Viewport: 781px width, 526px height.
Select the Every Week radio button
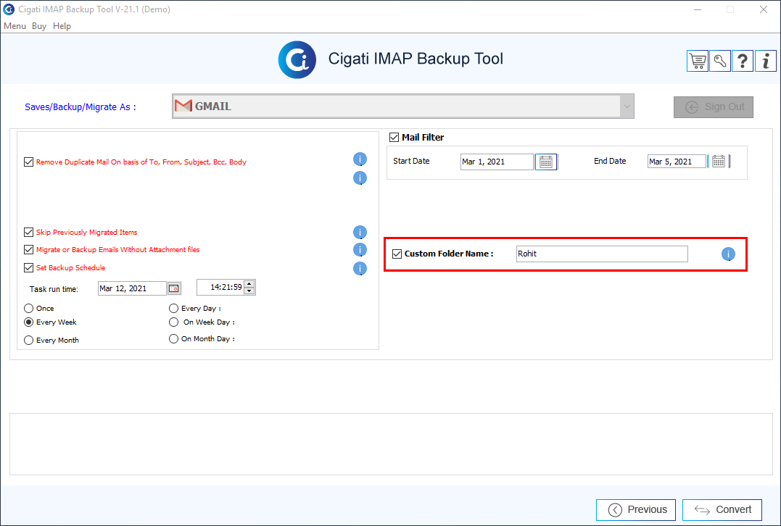[x=29, y=322]
